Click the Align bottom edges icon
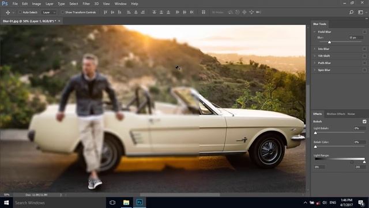 (119, 12)
